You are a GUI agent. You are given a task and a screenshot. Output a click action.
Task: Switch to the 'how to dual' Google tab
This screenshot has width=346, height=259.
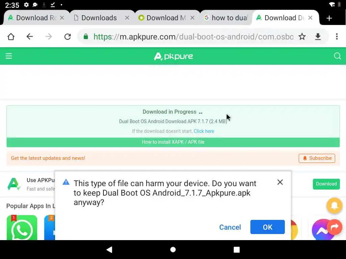pos(227,18)
